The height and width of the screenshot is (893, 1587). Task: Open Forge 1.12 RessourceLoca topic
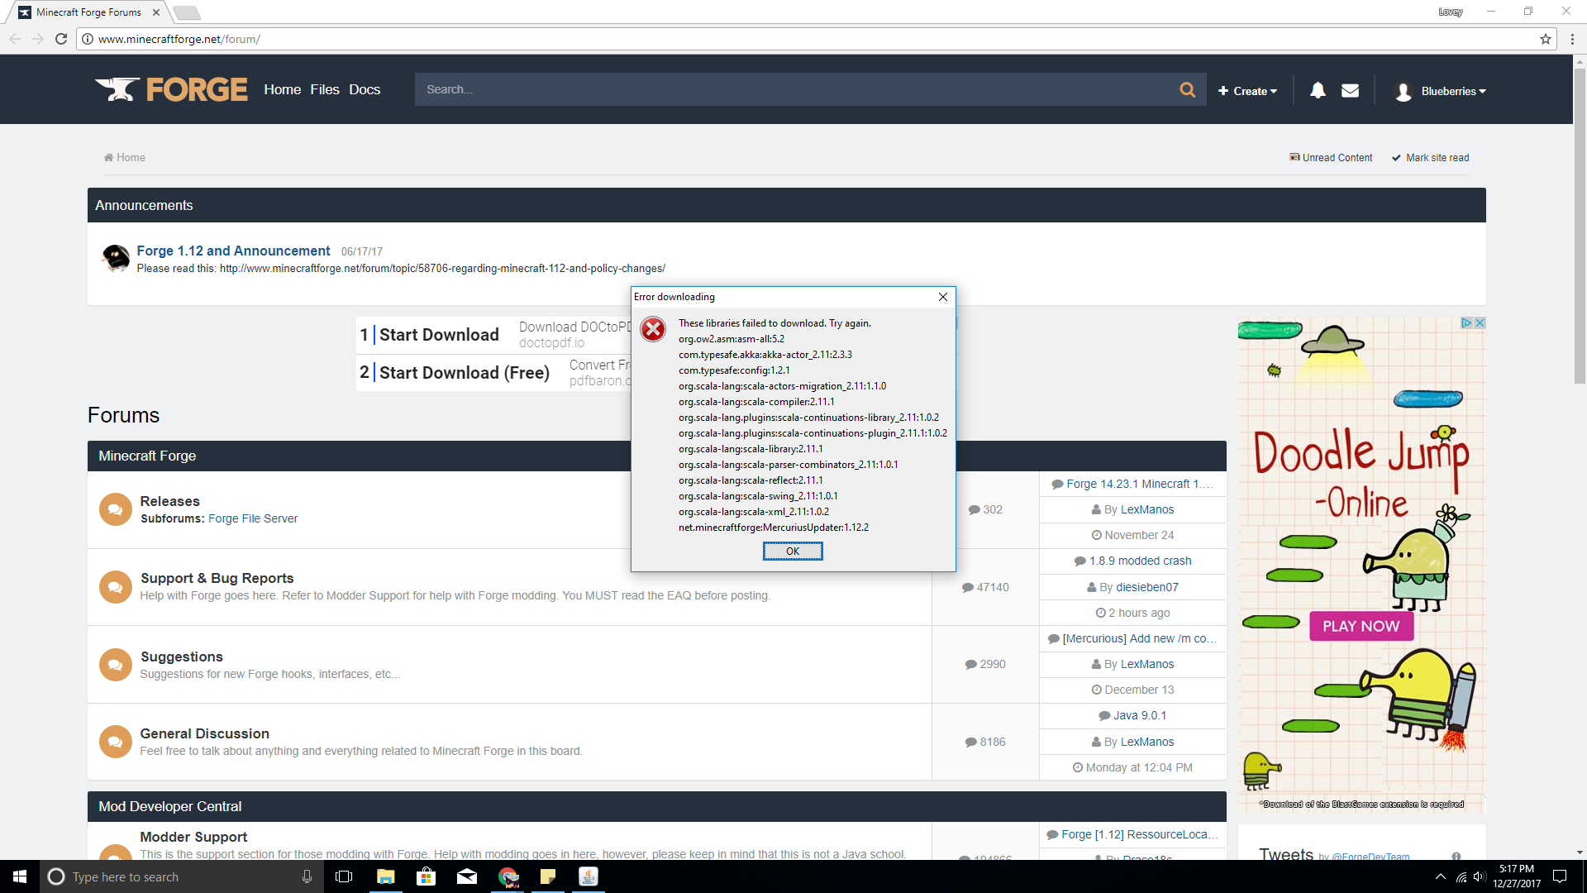1139,834
